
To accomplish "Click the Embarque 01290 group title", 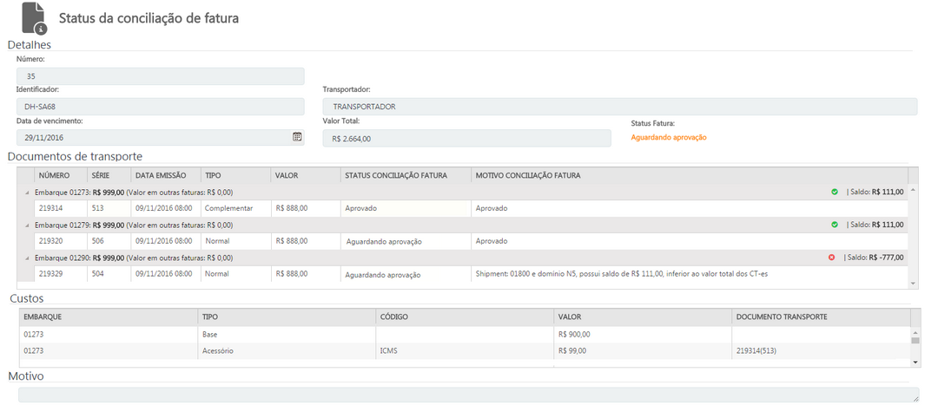I will point(134,258).
